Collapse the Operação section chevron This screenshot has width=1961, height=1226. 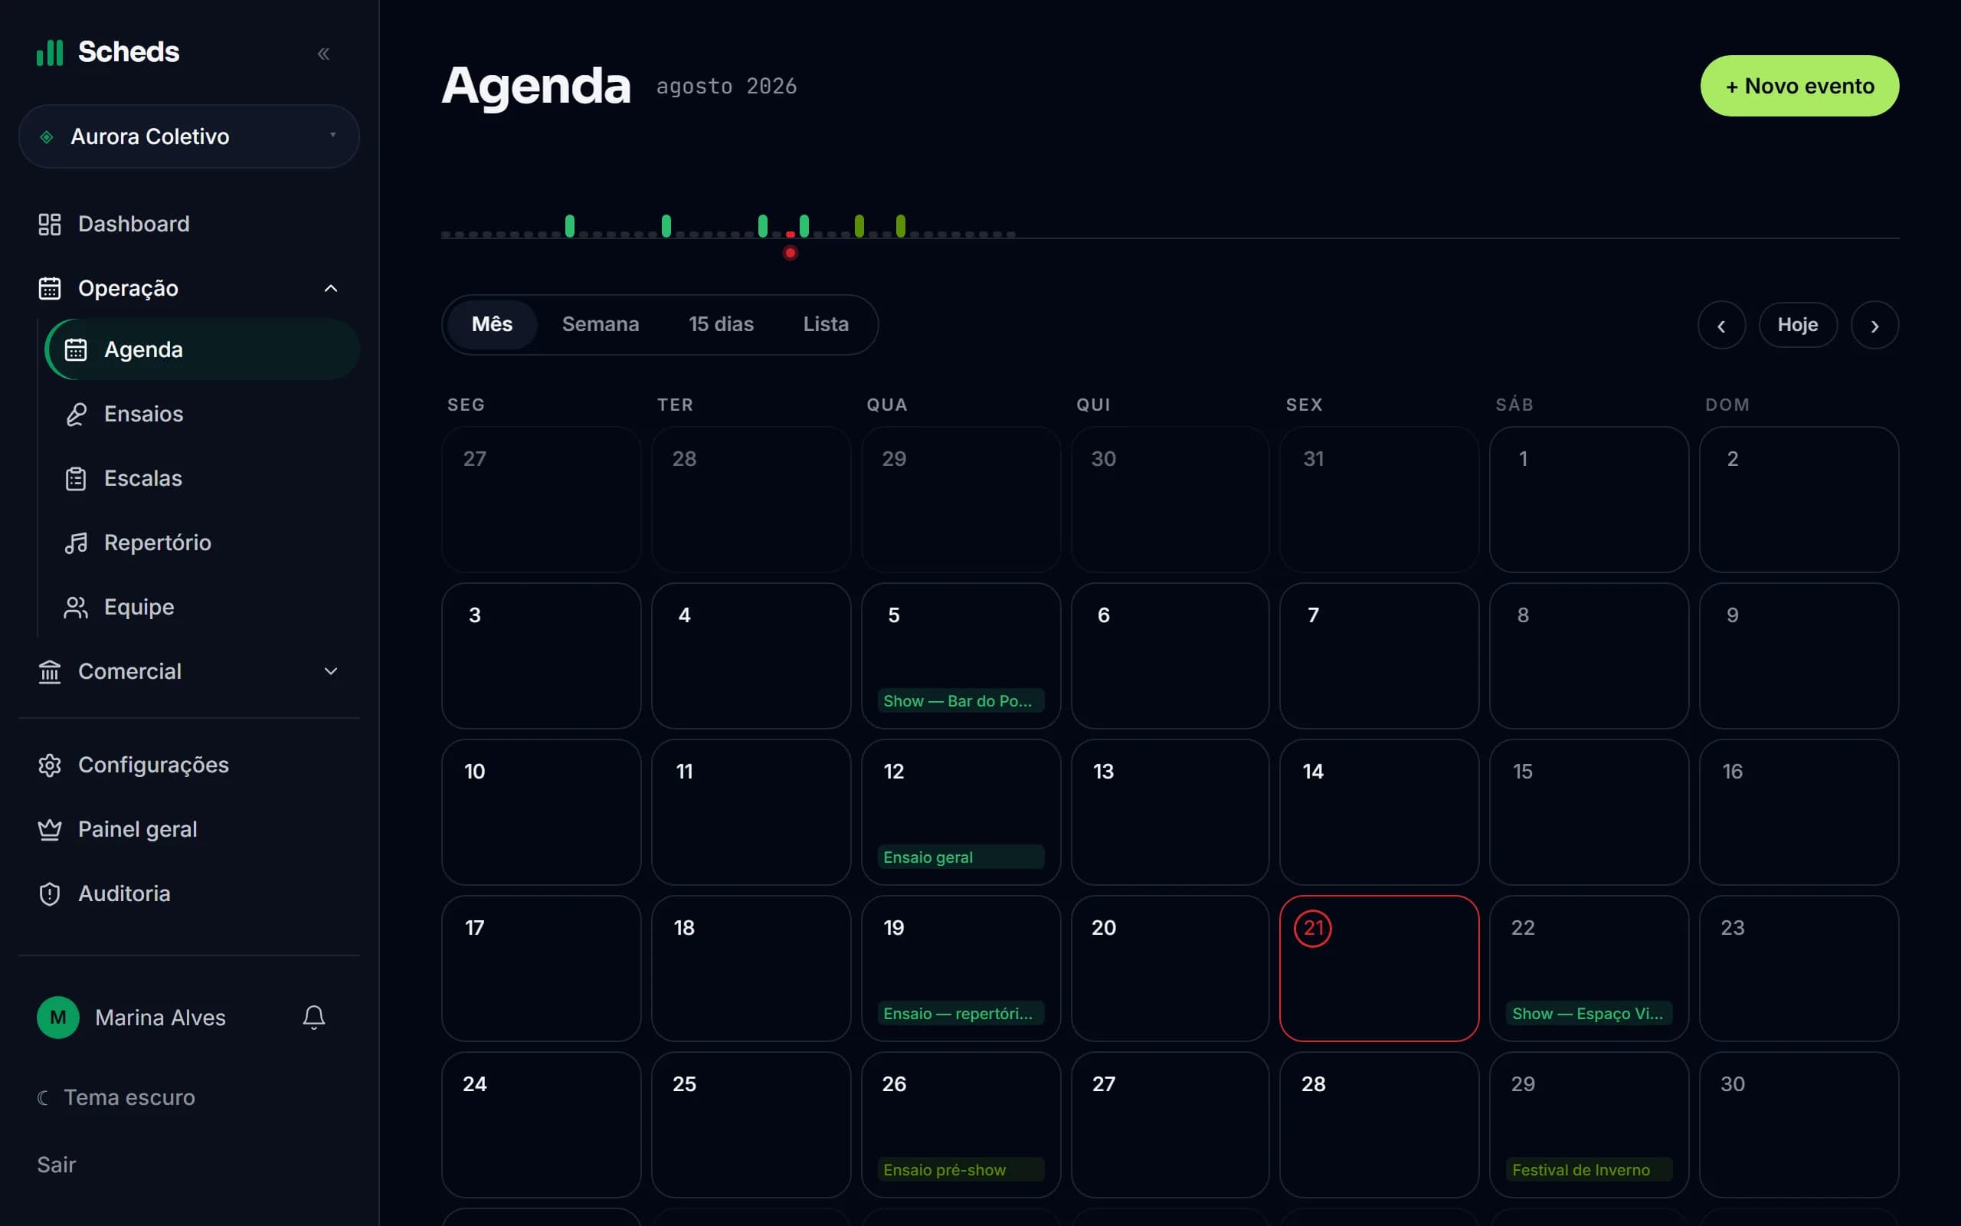[x=331, y=289]
